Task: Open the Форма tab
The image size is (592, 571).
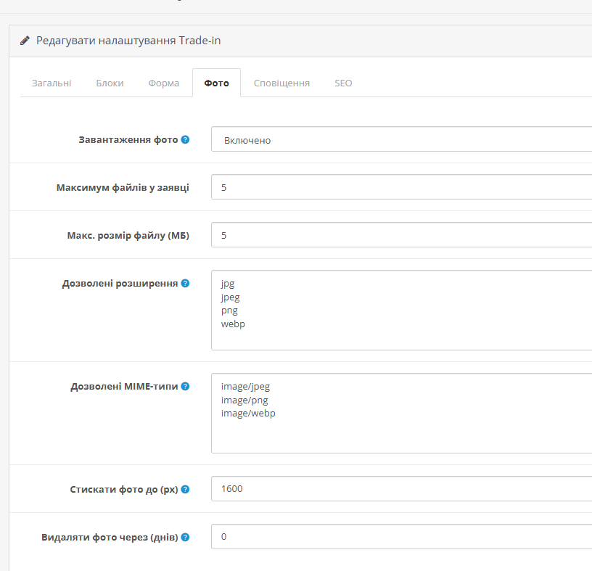Action: click(163, 83)
